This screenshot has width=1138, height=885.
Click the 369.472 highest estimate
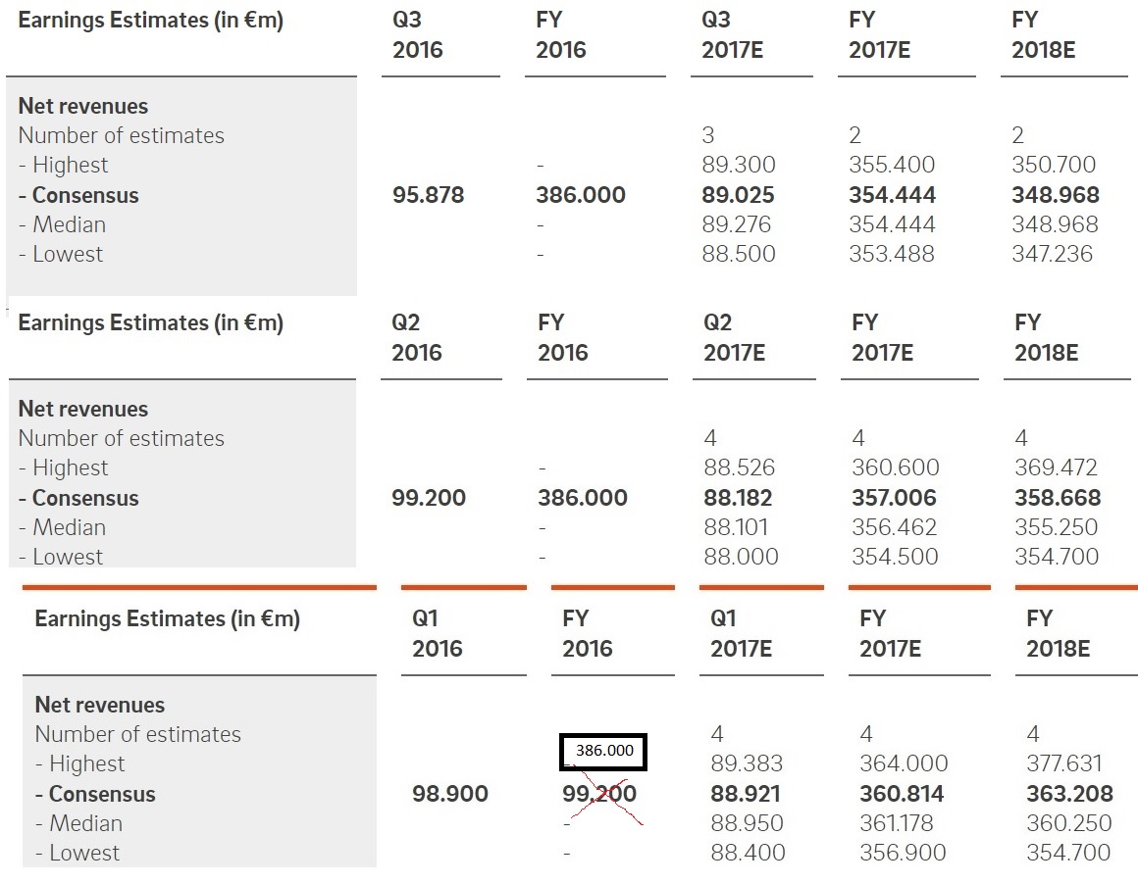1057,467
